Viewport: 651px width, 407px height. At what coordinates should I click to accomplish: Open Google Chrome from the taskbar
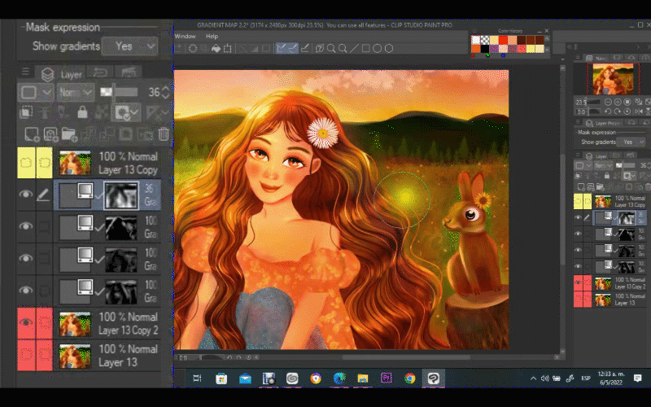click(410, 379)
